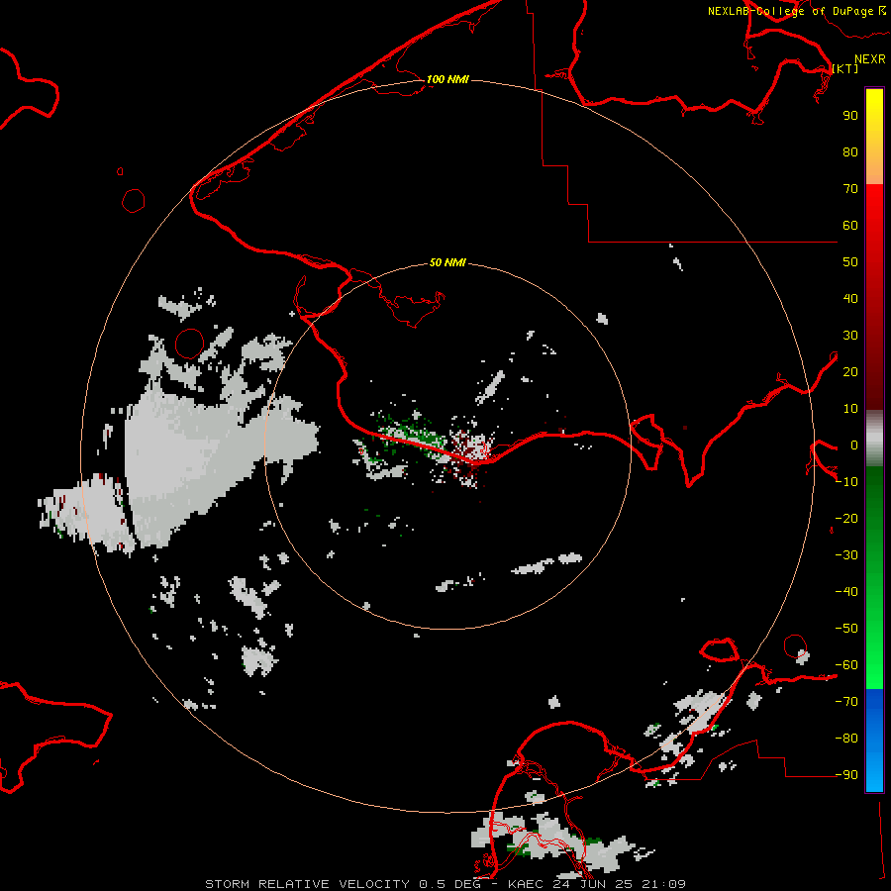
Task: Click the -90 value on velocity scale
Action: click(846, 775)
